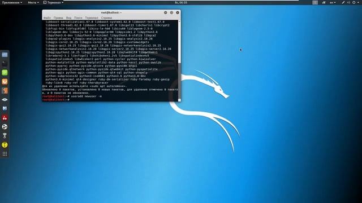Image resolution: width=362 pixels, height=203 pixels.
Task: Open the Терминал menu in terminal menubar
Action: 92,17
